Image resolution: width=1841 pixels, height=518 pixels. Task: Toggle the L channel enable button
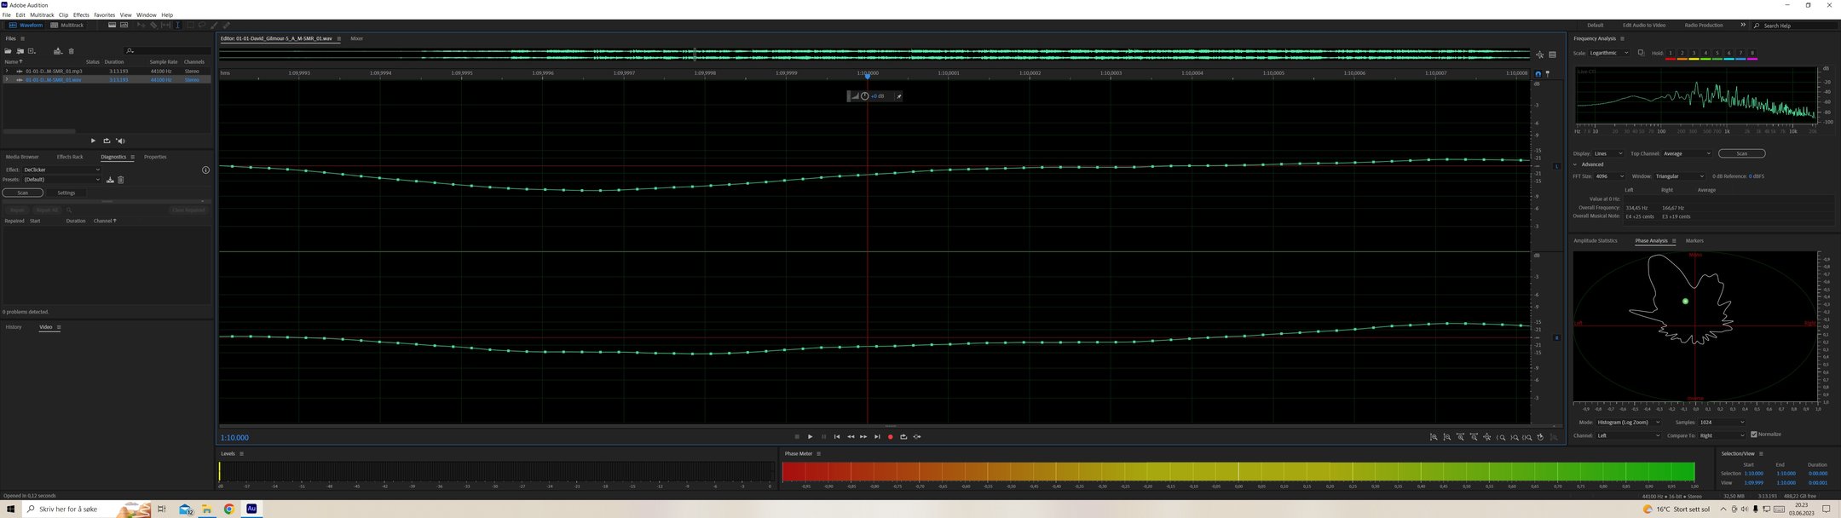1557,166
